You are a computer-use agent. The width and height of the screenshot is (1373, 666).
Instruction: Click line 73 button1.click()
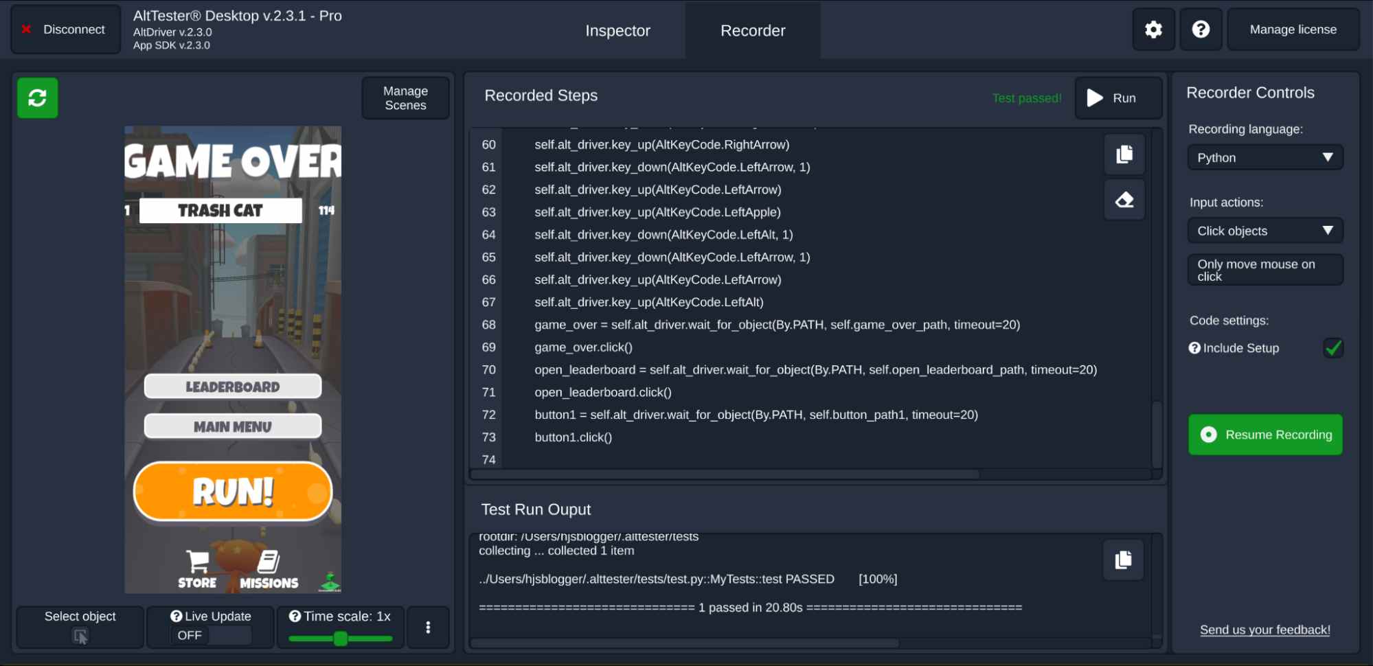click(x=573, y=437)
